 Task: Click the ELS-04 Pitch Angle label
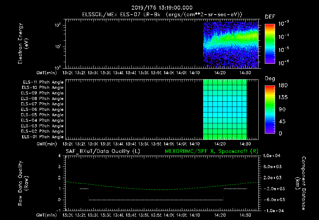coord(42,121)
